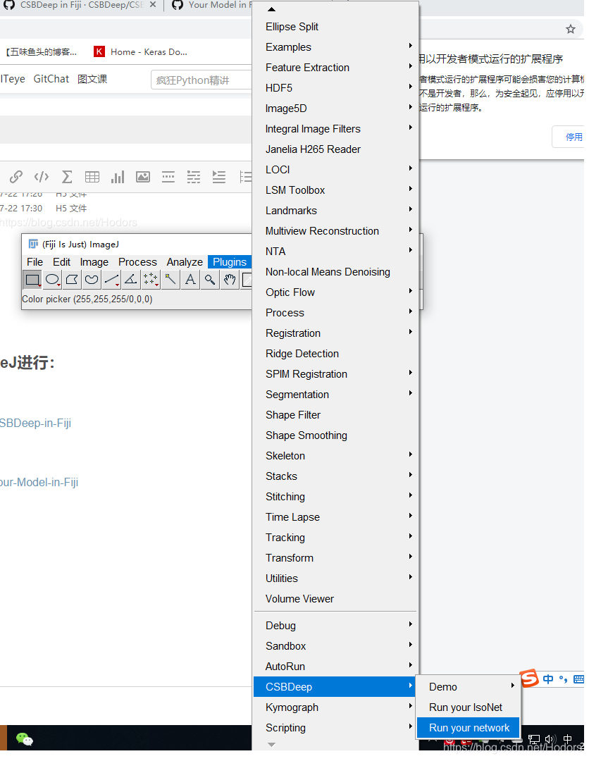Insert an image via the picture icon
The width and height of the screenshot is (589, 761).
click(142, 177)
